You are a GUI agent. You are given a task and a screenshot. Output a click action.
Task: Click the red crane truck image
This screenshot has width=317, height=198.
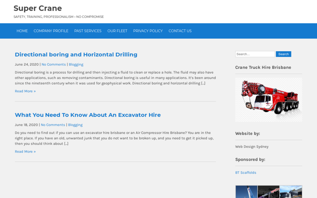pos(268,99)
